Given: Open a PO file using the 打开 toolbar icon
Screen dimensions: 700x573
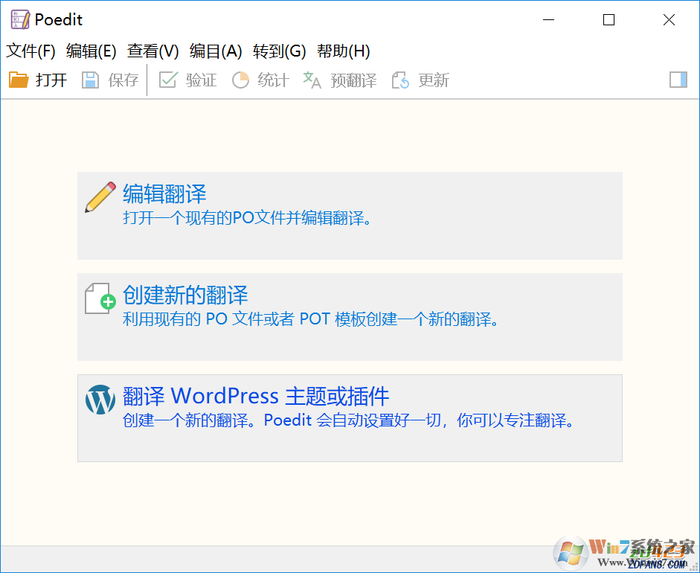Looking at the screenshot, I should [18, 80].
